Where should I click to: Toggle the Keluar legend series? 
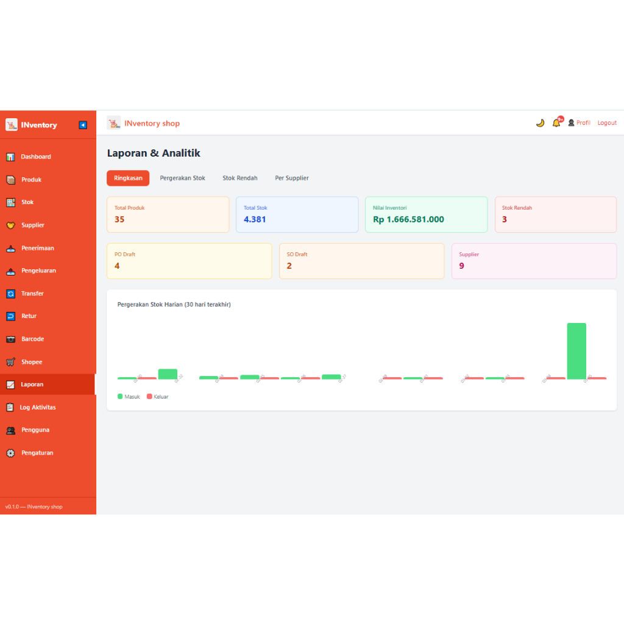pos(158,397)
